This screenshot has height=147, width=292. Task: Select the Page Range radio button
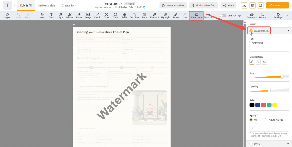tap(265, 120)
